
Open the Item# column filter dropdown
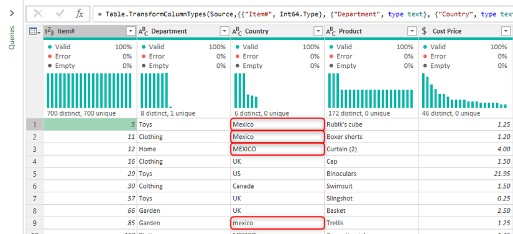pos(131,31)
